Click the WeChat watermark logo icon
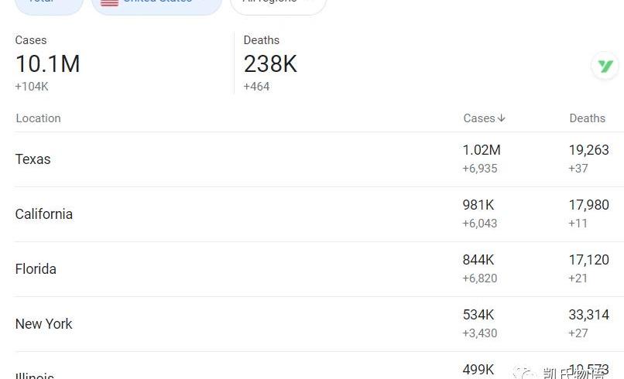 pyautogui.click(x=524, y=374)
